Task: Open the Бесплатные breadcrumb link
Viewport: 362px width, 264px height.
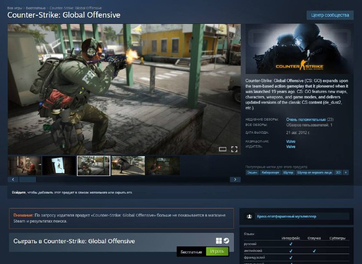Action: click(37, 8)
